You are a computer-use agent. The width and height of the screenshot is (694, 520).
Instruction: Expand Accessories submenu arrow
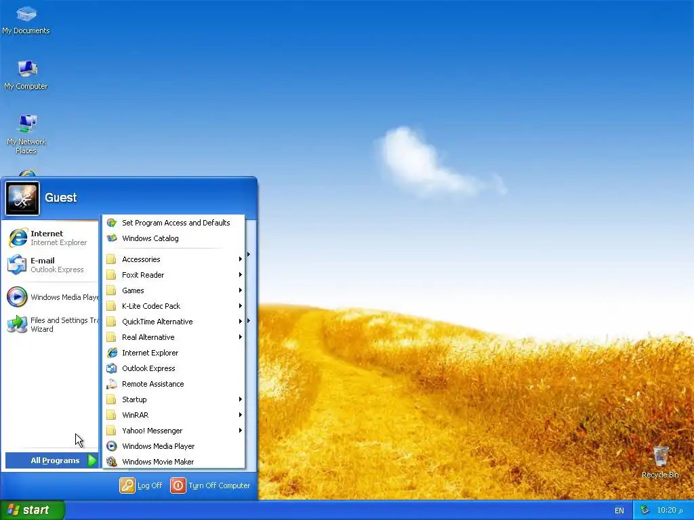241,259
